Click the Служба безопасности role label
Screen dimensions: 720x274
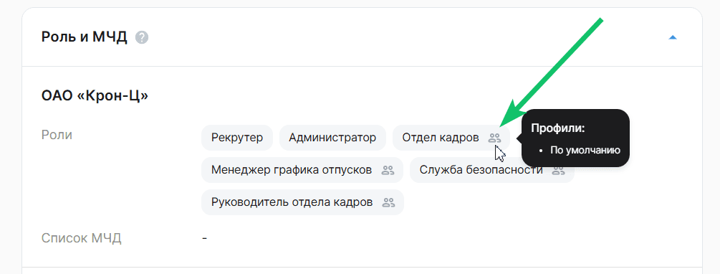[481, 170]
